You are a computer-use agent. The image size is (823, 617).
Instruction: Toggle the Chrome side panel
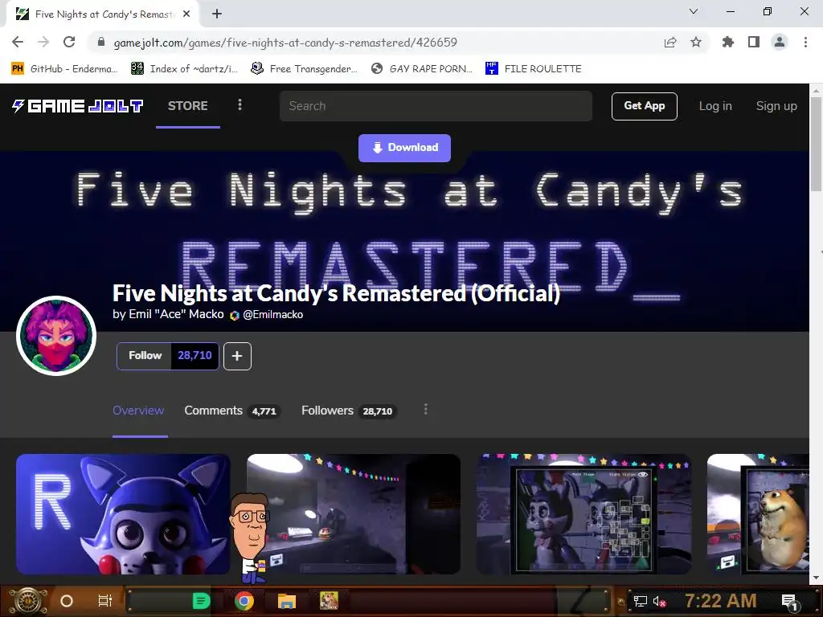click(754, 42)
